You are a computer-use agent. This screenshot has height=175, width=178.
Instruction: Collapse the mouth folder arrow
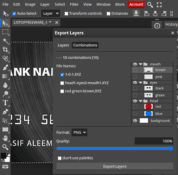(x=140, y=64)
